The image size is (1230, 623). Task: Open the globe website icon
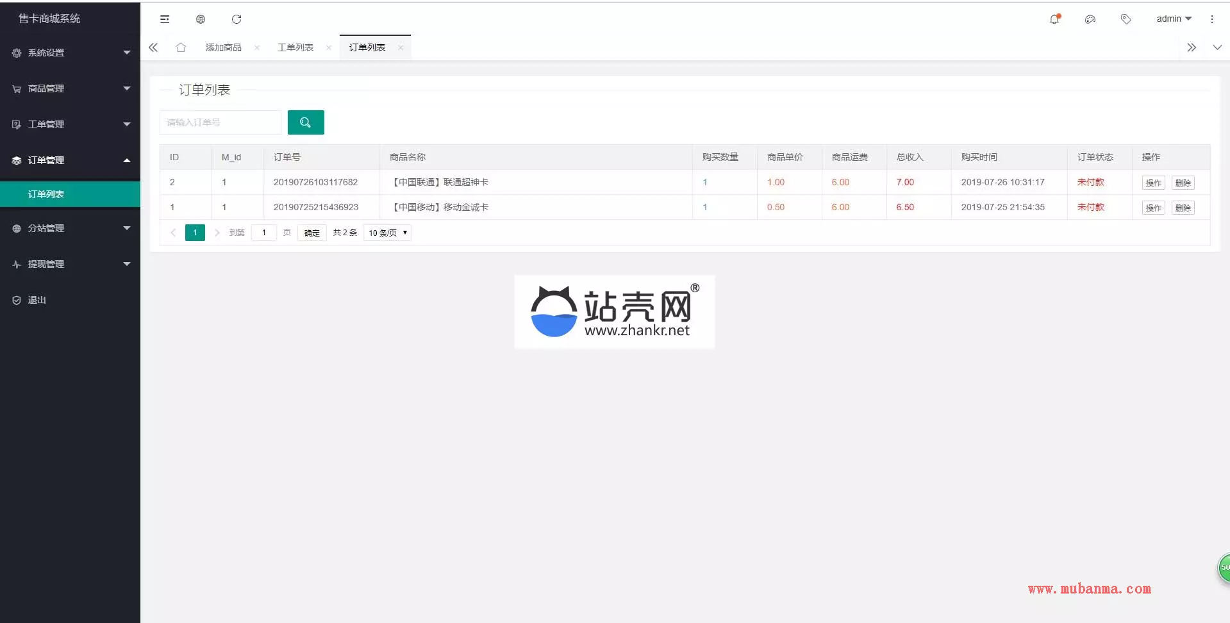pyautogui.click(x=201, y=19)
